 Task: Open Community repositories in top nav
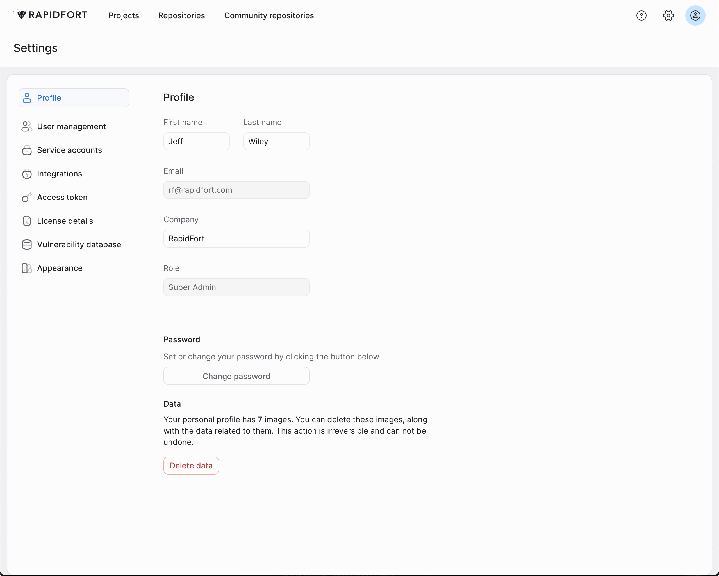point(269,15)
